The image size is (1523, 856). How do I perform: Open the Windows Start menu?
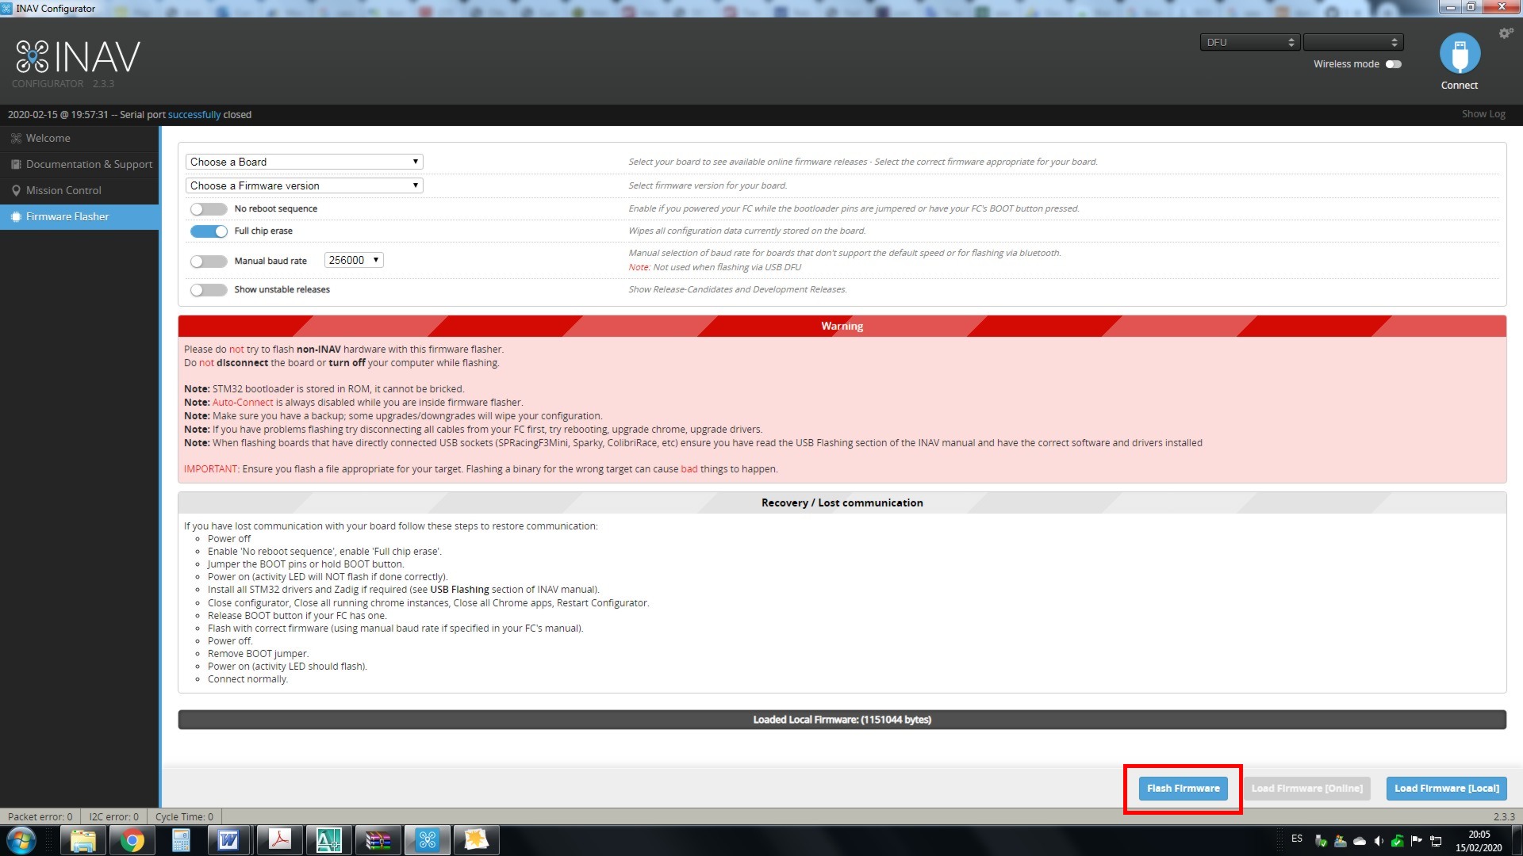pos(21,840)
